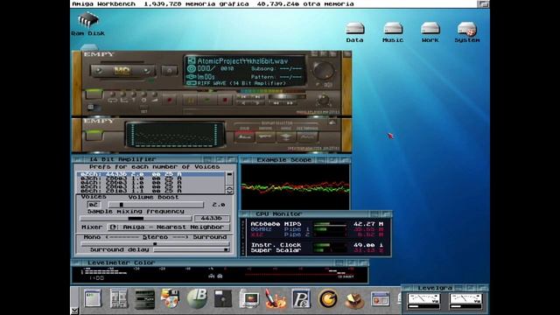Viewport: 560px width, 315px height.
Task: Select the third display-selector button on the analyzer
Action: (x=286, y=136)
